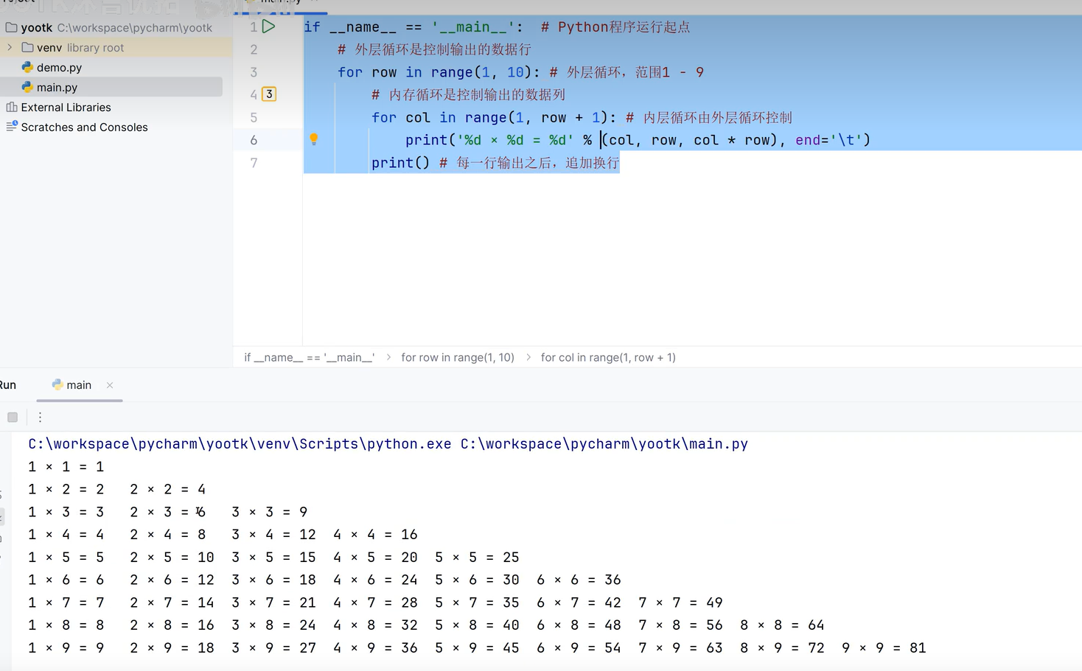Click the yellow intention lightbulb on line 6
1082x671 pixels.
(314, 139)
